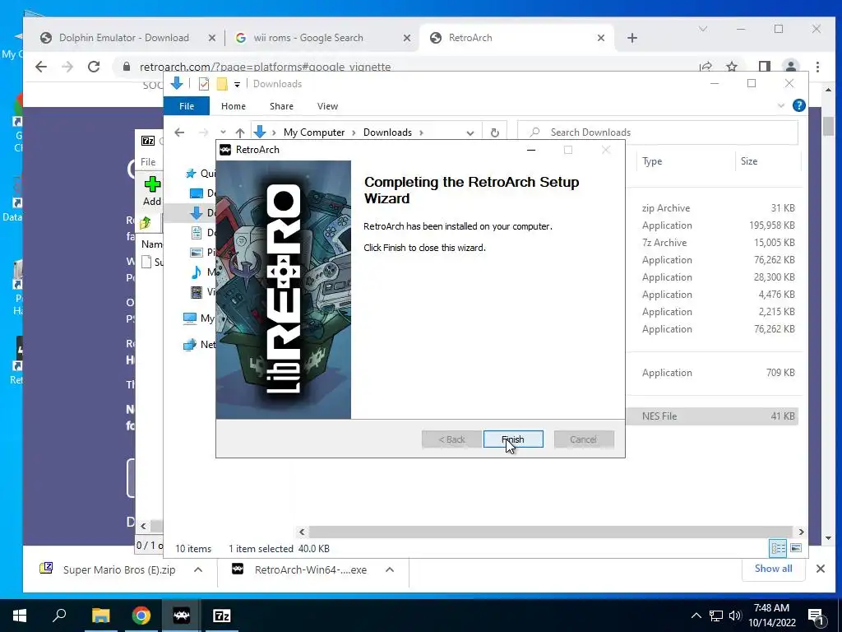Close the Dolphin Emulator tab
The width and height of the screenshot is (842, 632).
click(x=212, y=38)
